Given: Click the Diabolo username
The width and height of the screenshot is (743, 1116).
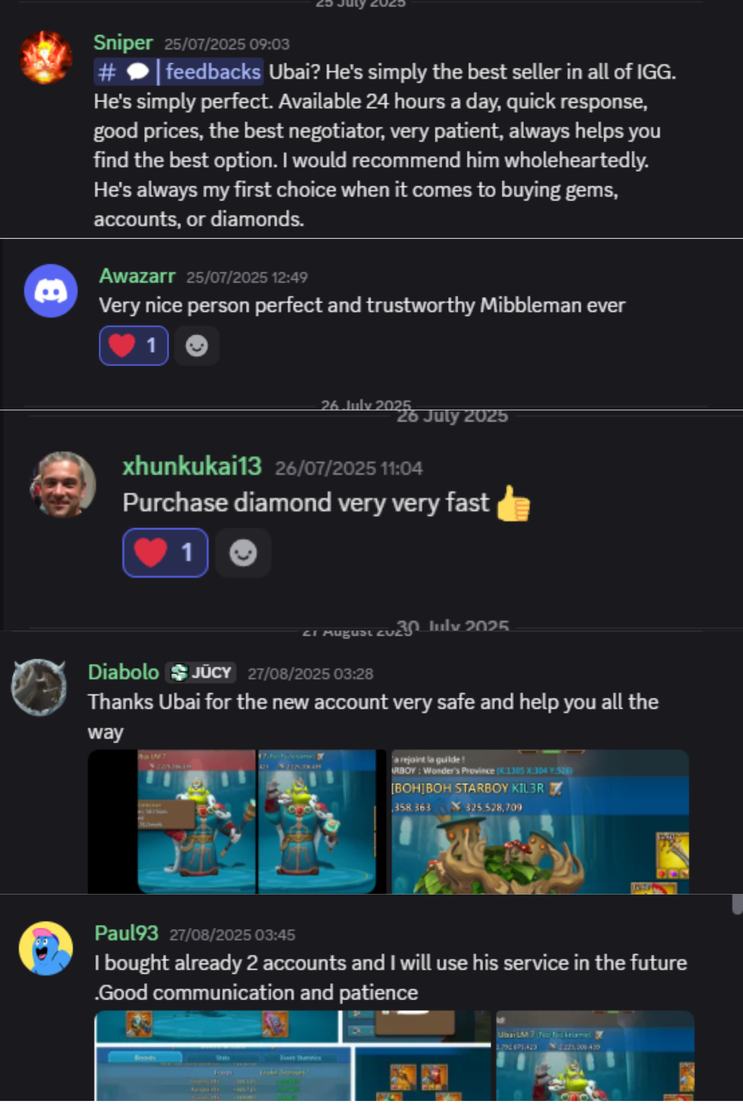Looking at the screenshot, I should click(x=124, y=672).
